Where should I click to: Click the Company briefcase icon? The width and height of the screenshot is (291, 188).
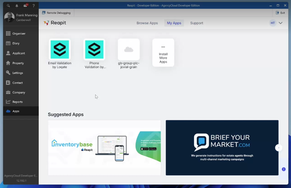[8, 92]
